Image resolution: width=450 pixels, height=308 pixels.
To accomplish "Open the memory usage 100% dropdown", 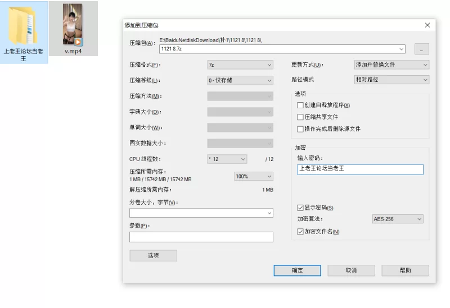I will pos(254,176).
